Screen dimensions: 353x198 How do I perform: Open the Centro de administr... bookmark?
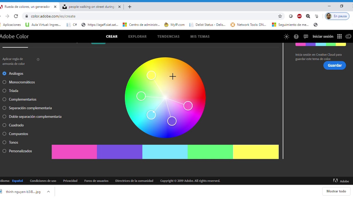(x=141, y=25)
